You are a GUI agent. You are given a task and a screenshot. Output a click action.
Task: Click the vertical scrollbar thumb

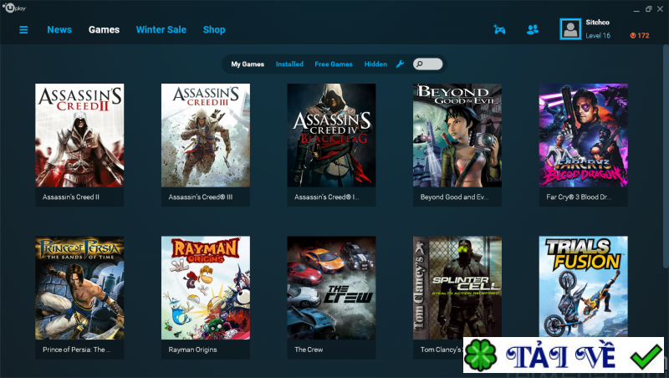[x=666, y=156]
